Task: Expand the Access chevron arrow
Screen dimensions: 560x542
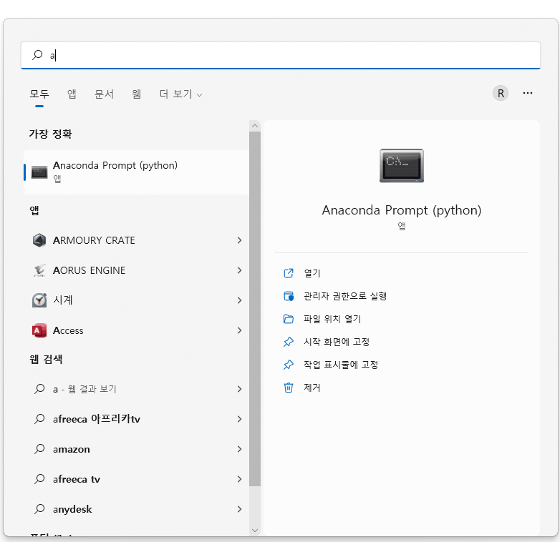Action: pos(240,330)
